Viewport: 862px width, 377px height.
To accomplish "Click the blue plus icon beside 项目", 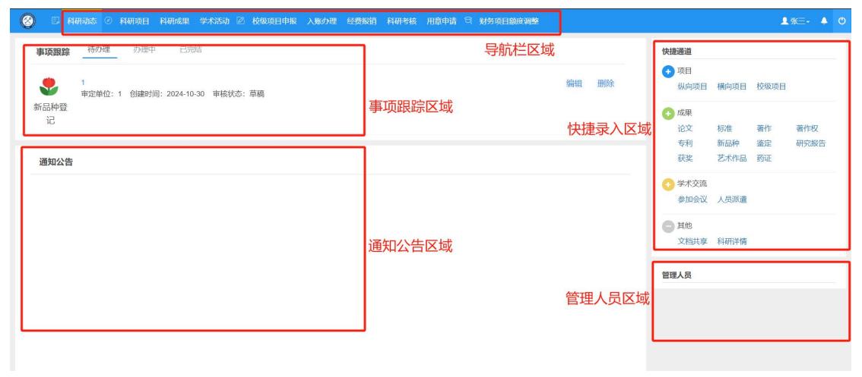I will 668,71.
